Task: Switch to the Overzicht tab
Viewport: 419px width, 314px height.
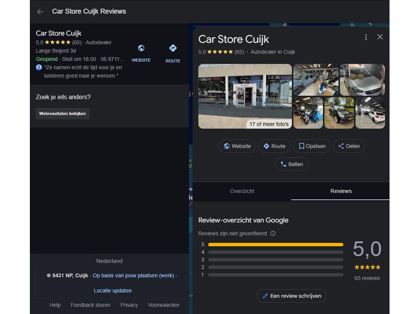Action: 242,191
